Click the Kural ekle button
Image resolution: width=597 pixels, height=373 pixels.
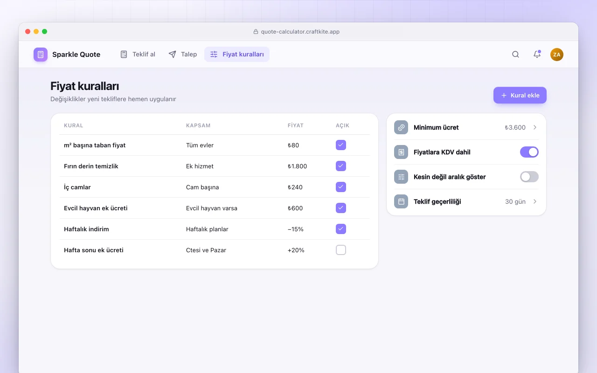pyautogui.click(x=520, y=95)
